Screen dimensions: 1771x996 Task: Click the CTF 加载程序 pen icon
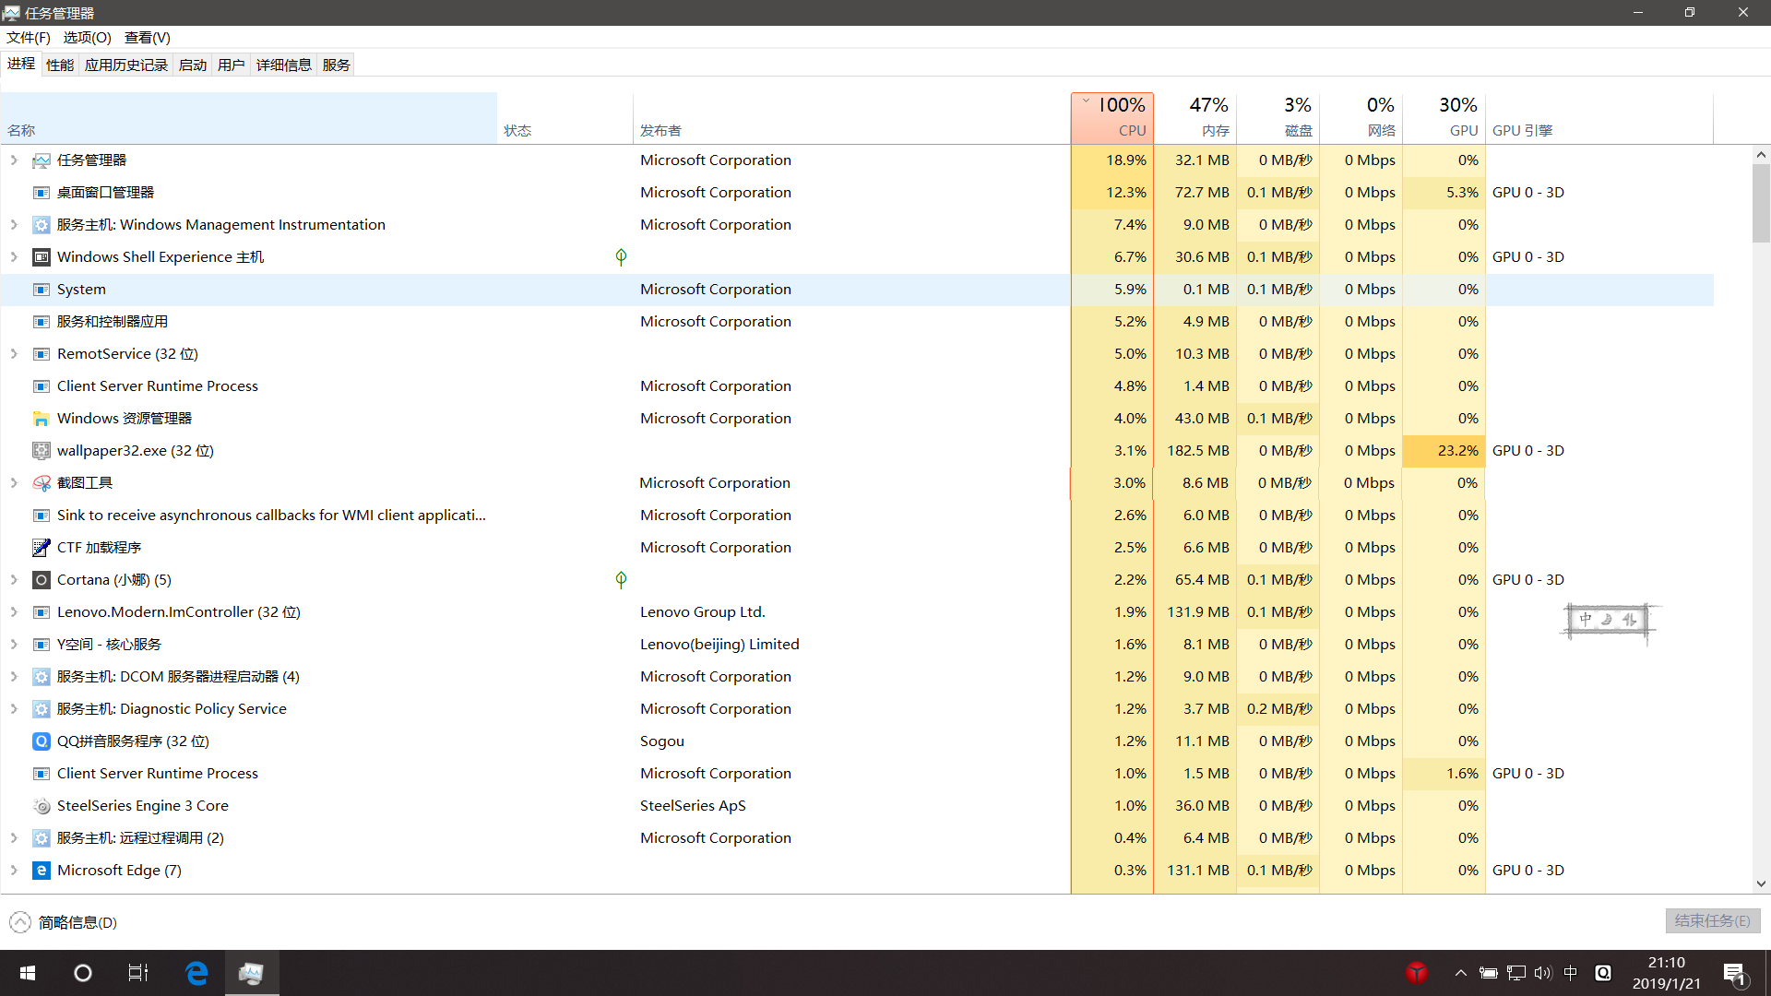pyautogui.click(x=42, y=548)
